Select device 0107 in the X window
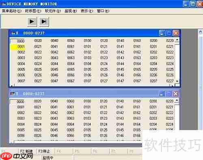 (x=87, y=81)
